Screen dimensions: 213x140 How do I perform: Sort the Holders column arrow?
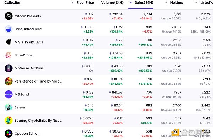pos(166,3)
